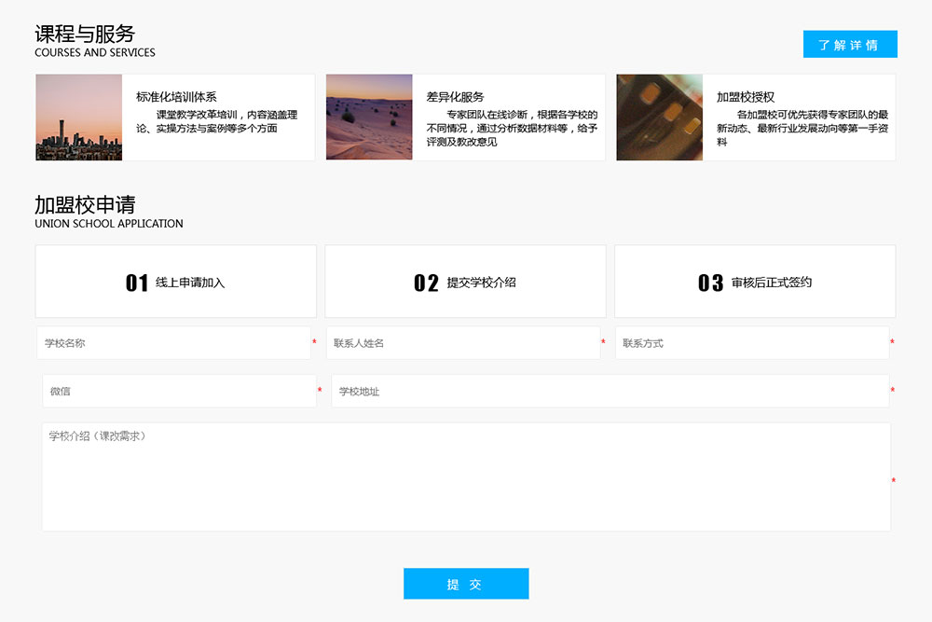Click into the 联系方式 field
Image resolution: width=932 pixels, height=622 pixels.
point(751,343)
